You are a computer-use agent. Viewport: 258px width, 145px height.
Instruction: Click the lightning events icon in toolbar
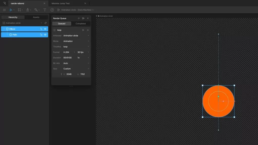tap(52, 10)
